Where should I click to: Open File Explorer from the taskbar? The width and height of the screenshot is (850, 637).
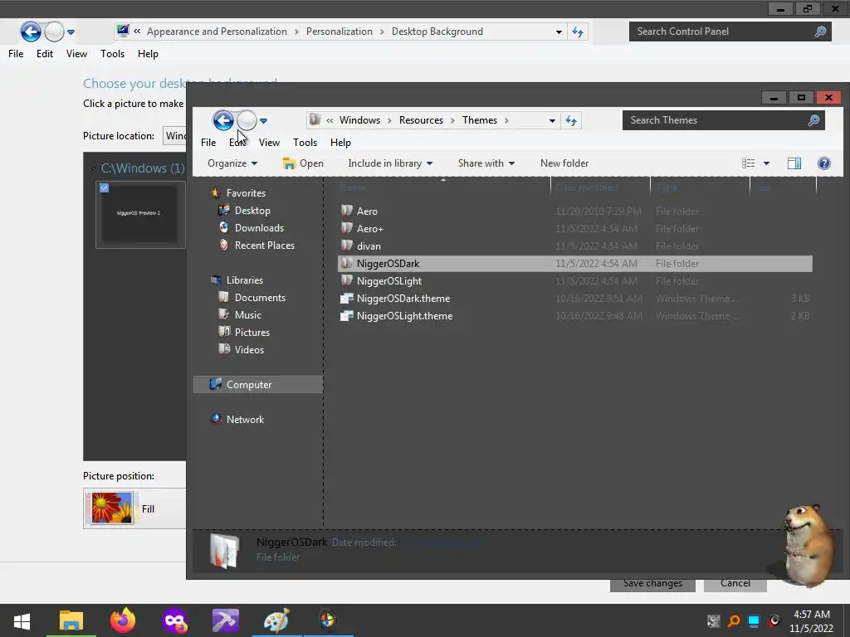(x=71, y=620)
